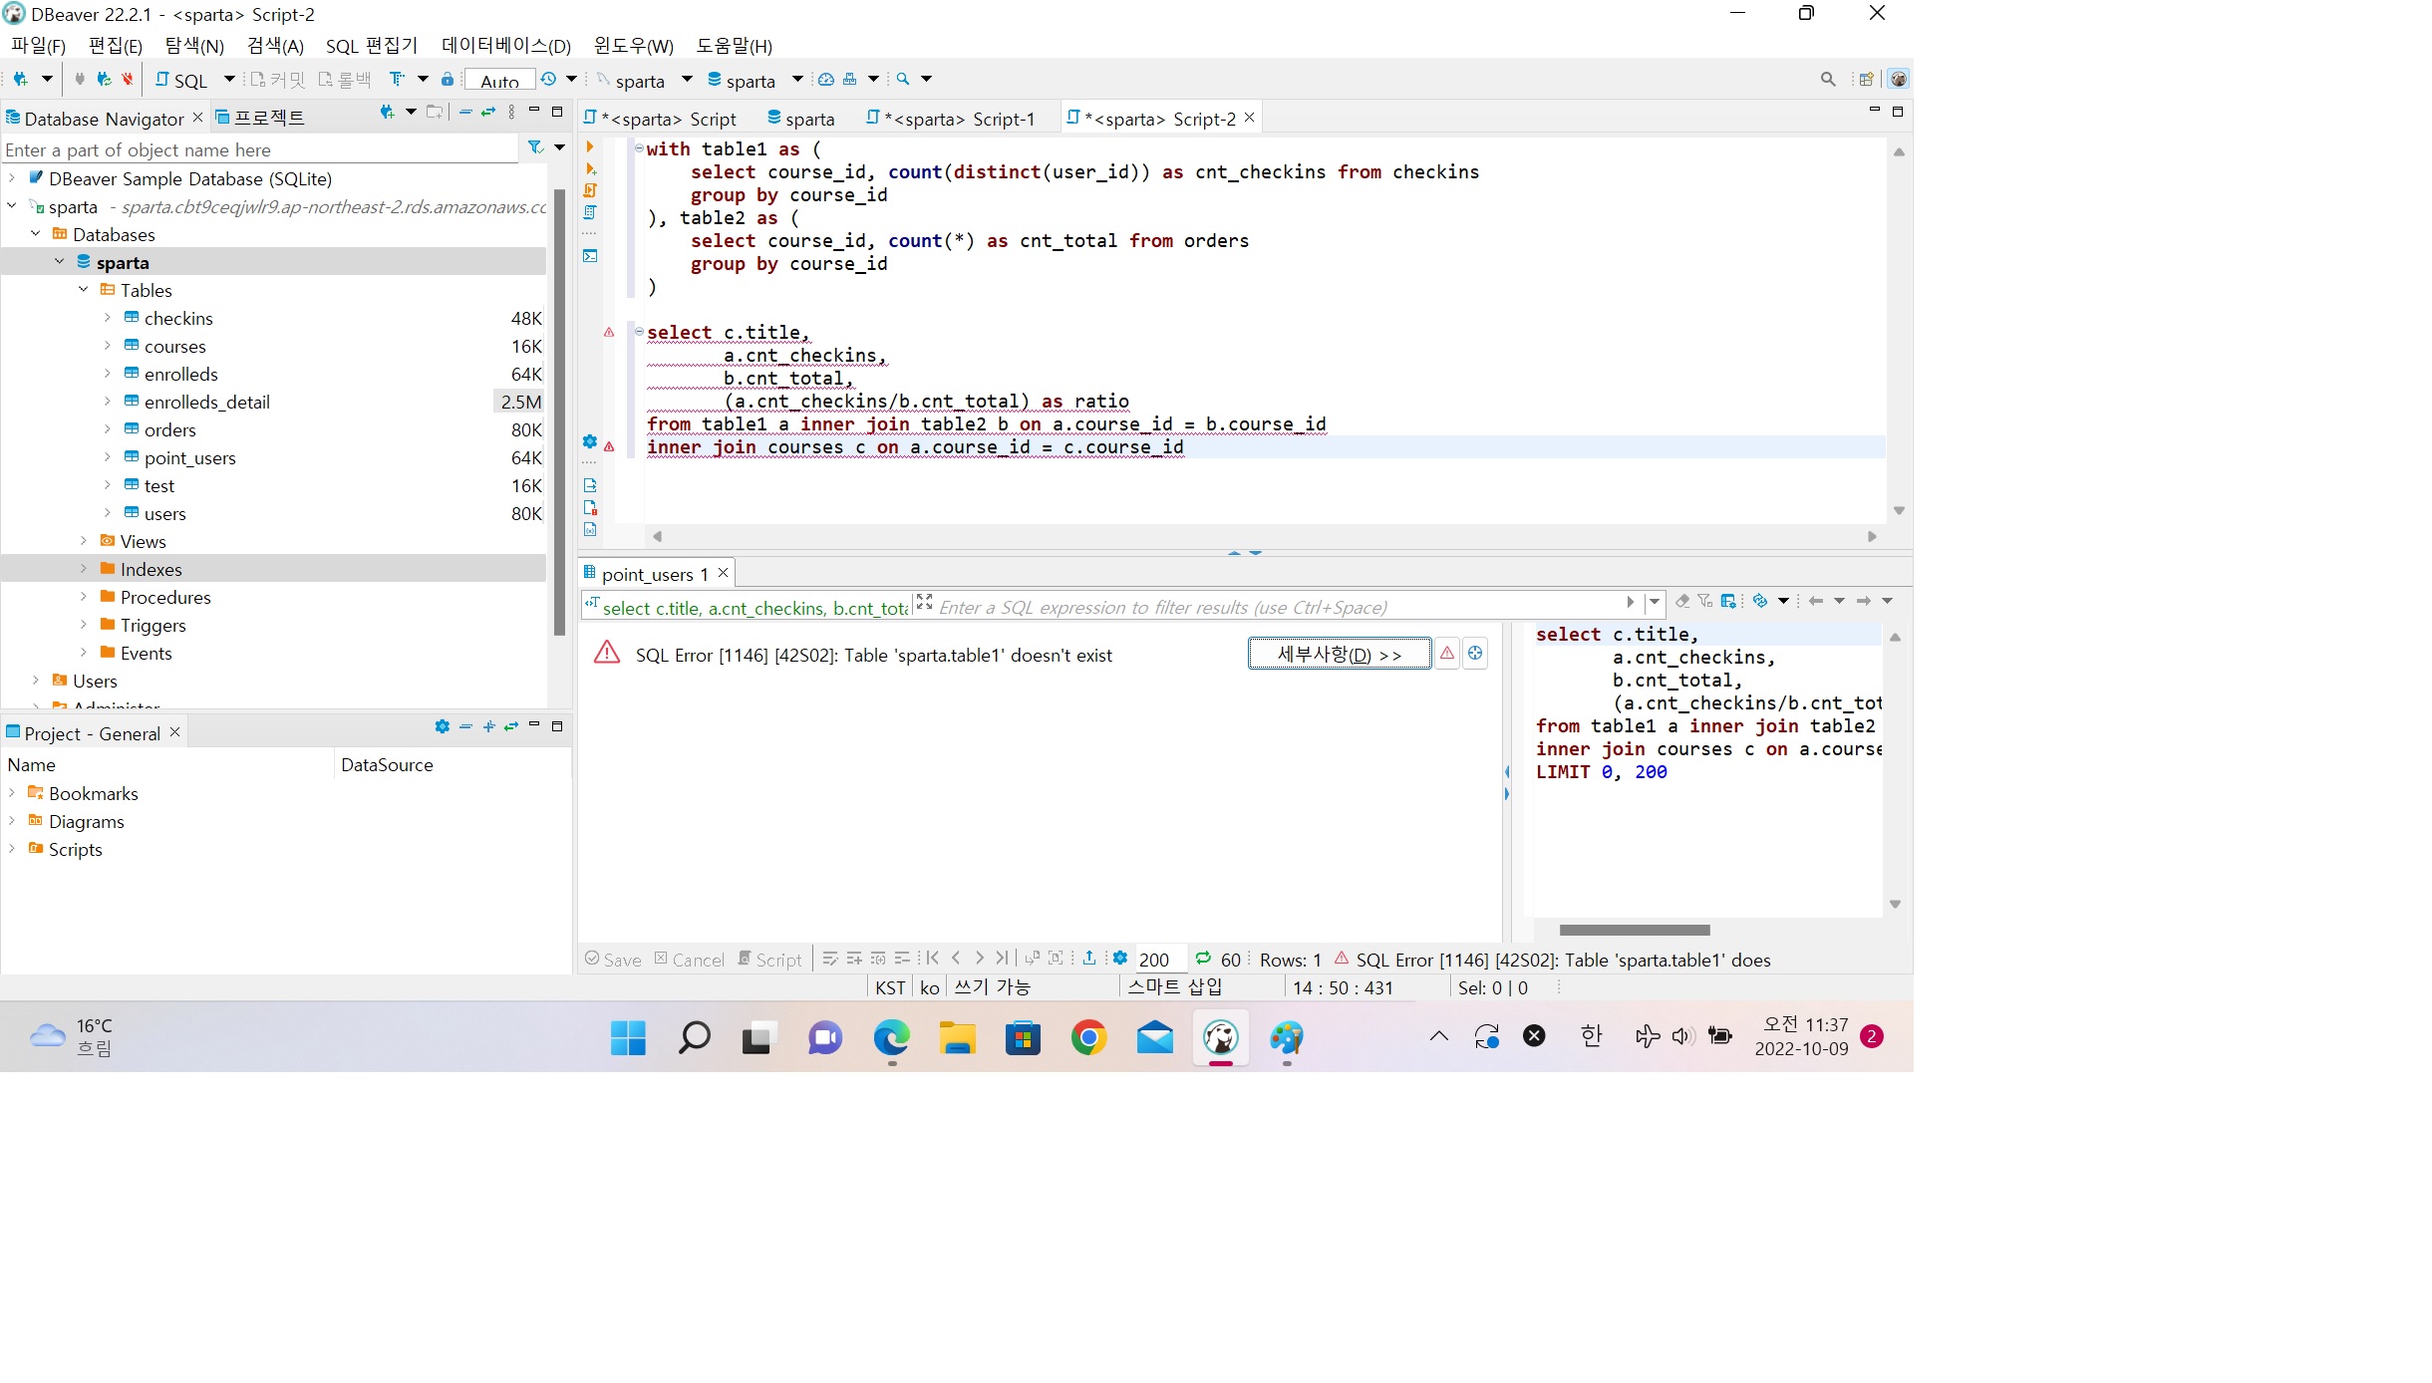Expand the Views folder node

tap(83, 541)
